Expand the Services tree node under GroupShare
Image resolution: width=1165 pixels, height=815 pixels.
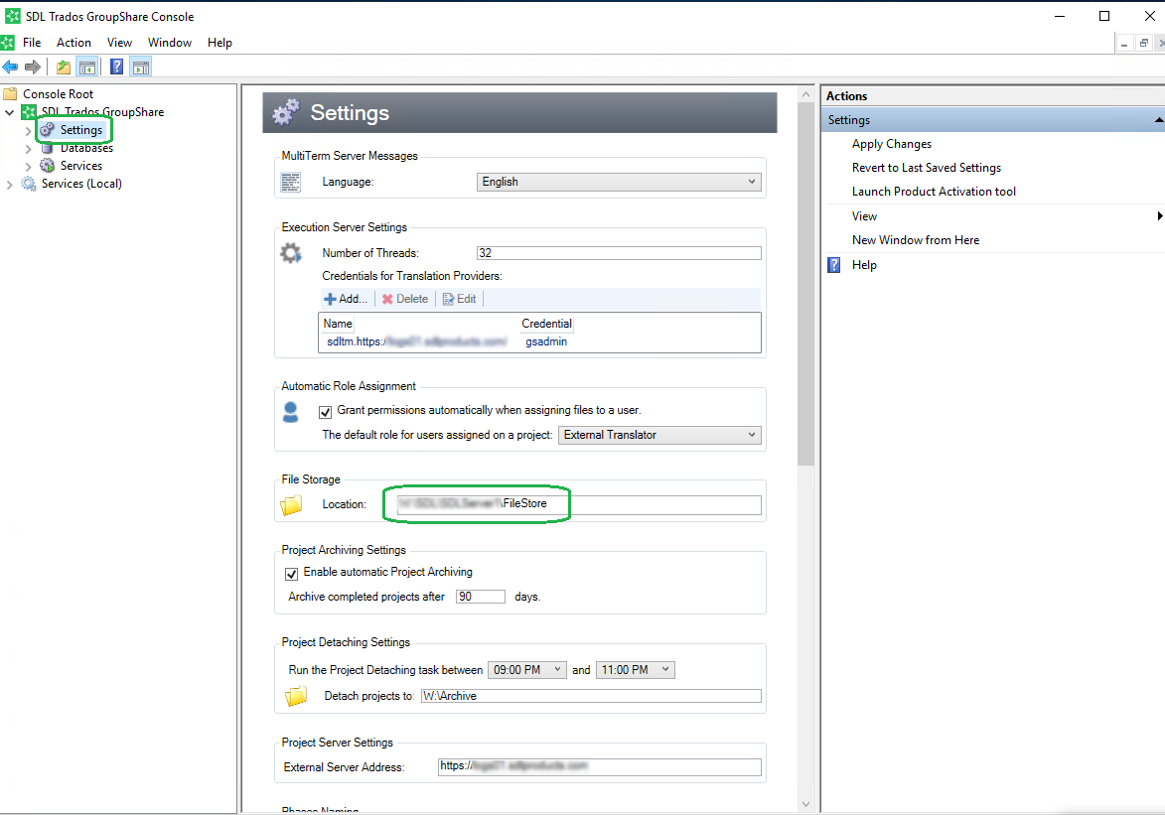pos(28,167)
